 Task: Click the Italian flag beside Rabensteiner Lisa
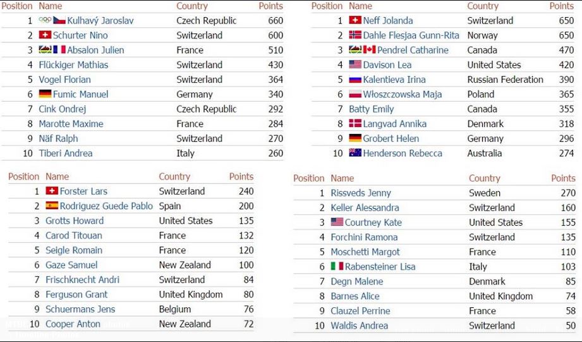[337, 266]
